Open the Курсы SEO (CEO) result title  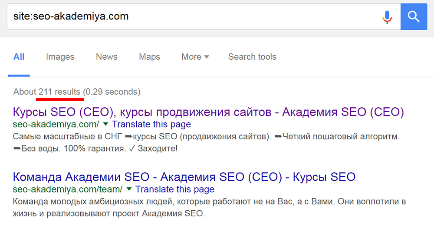click(x=208, y=112)
